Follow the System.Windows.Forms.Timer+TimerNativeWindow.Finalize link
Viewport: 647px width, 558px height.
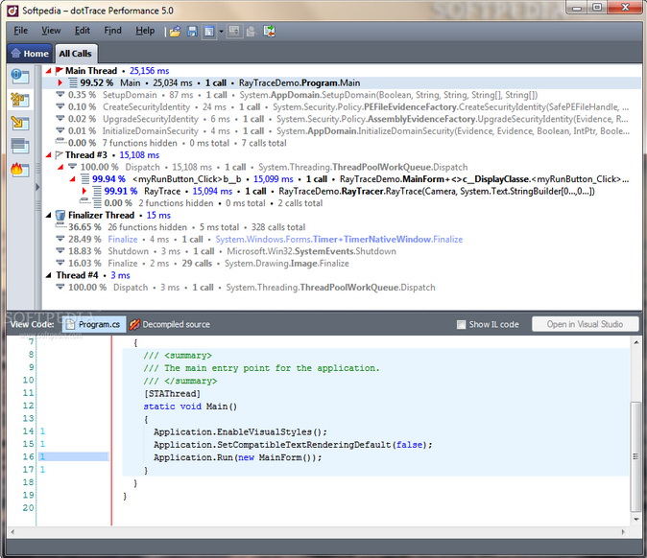[339, 240]
